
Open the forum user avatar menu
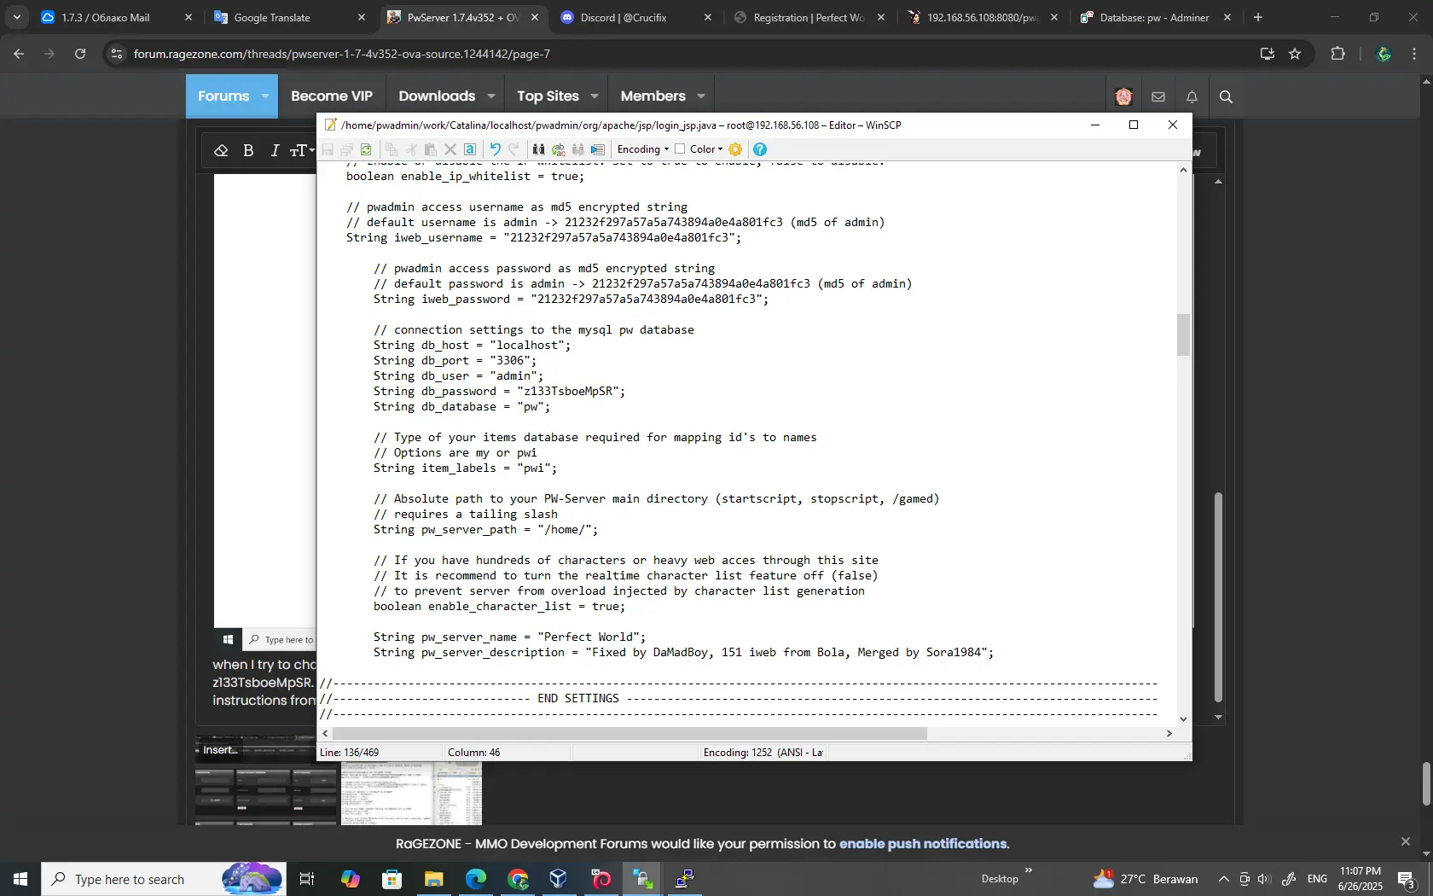pyautogui.click(x=1123, y=96)
